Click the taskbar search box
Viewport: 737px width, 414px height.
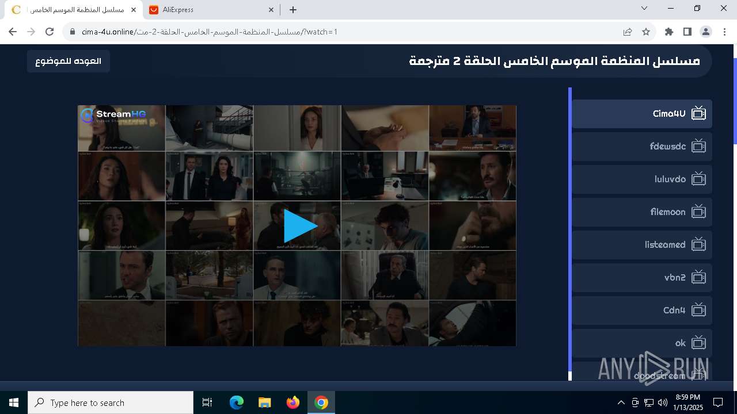[x=111, y=402]
